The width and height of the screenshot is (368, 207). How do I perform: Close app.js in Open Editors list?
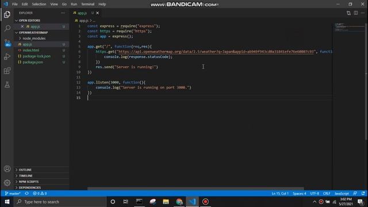(x=22, y=26)
